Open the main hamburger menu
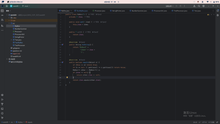The height and width of the screenshot is (124, 220). (7, 6)
